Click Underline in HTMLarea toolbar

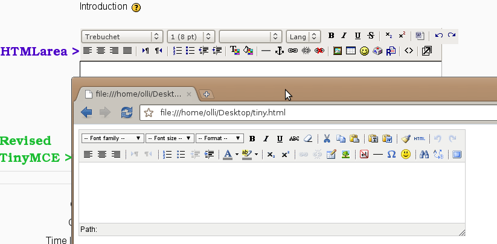click(358, 36)
